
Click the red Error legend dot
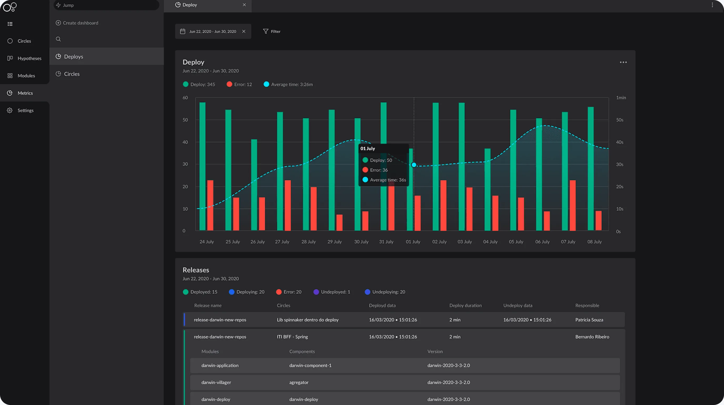(229, 84)
